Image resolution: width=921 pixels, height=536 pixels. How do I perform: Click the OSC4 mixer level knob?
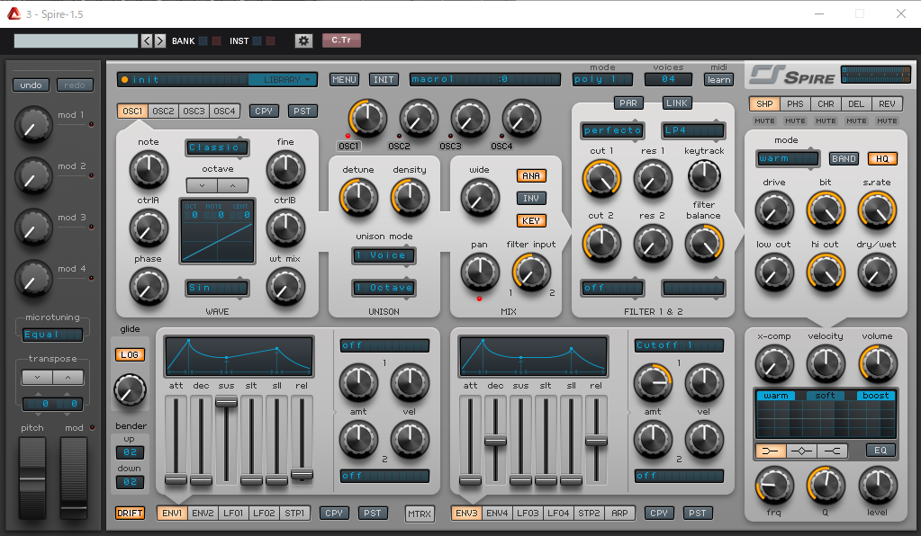(x=521, y=118)
